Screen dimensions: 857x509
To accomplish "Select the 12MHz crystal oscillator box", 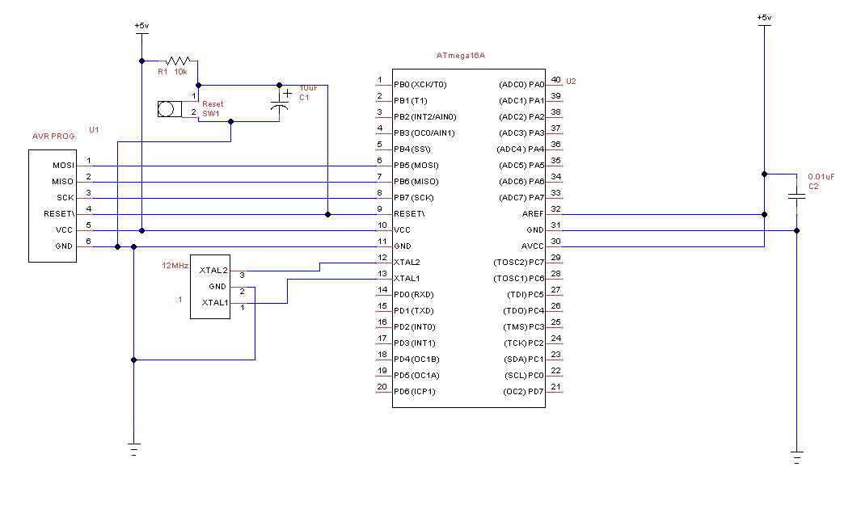I will click(210, 287).
